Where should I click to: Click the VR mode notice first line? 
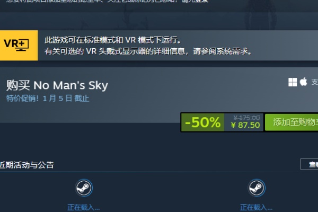click(112, 40)
